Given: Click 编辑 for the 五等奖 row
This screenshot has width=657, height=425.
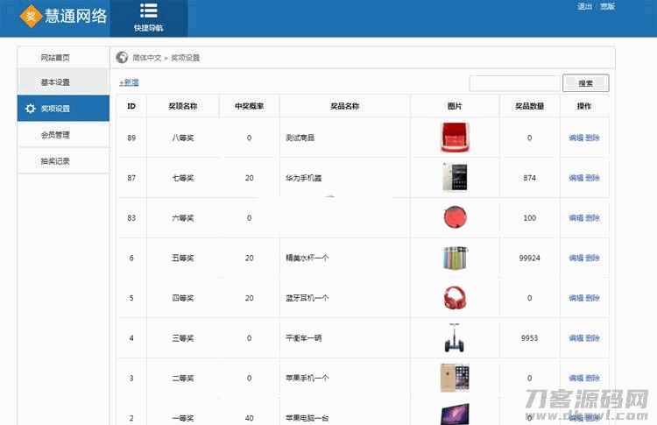Looking at the screenshot, I should (x=576, y=259).
